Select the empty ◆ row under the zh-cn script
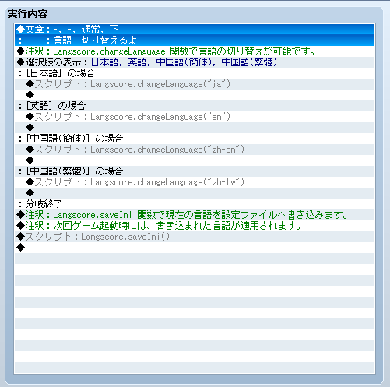This screenshot has height=387, width=390. 195,160
